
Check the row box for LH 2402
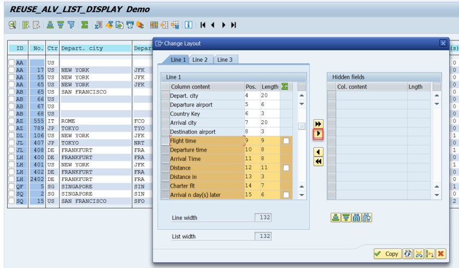pyautogui.click(x=11, y=179)
